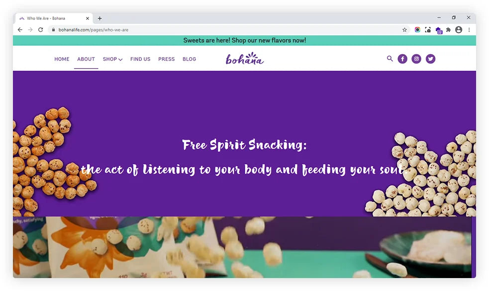
Task: Select the ABOUT navigation item
Action: (86, 59)
